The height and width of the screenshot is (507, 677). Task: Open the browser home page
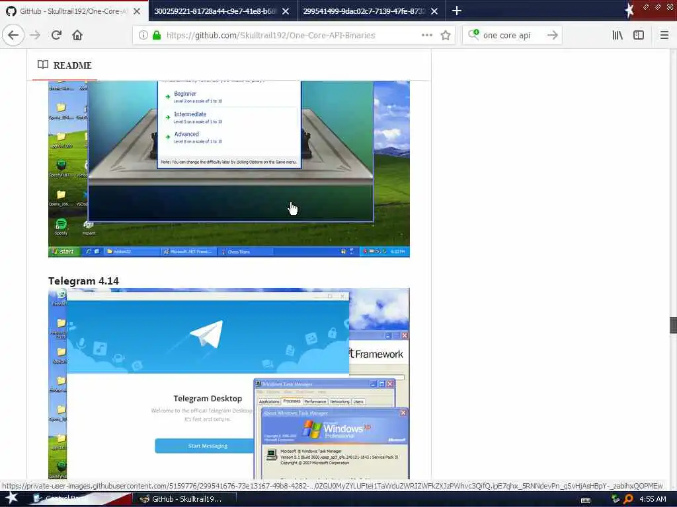tap(77, 35)
